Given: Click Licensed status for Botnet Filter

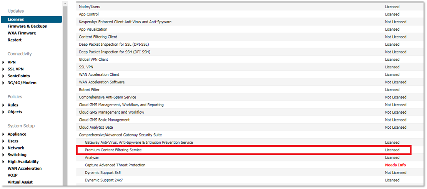Looking at the screenshot, I should click(x=392, y=90).
